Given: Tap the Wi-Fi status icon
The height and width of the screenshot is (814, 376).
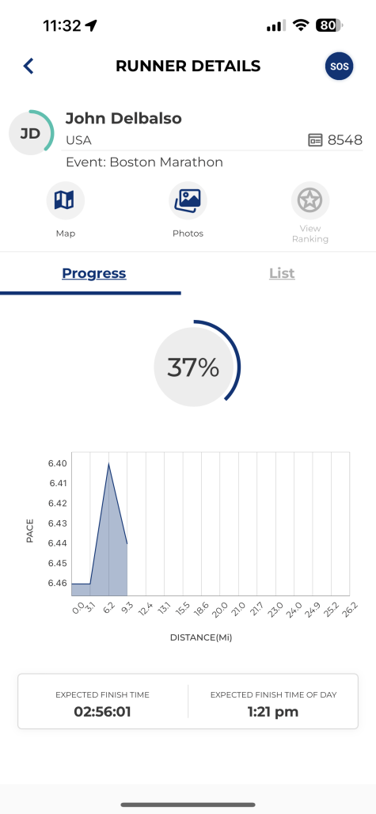Looking at the screenshot, I should (x=300, y=25).
